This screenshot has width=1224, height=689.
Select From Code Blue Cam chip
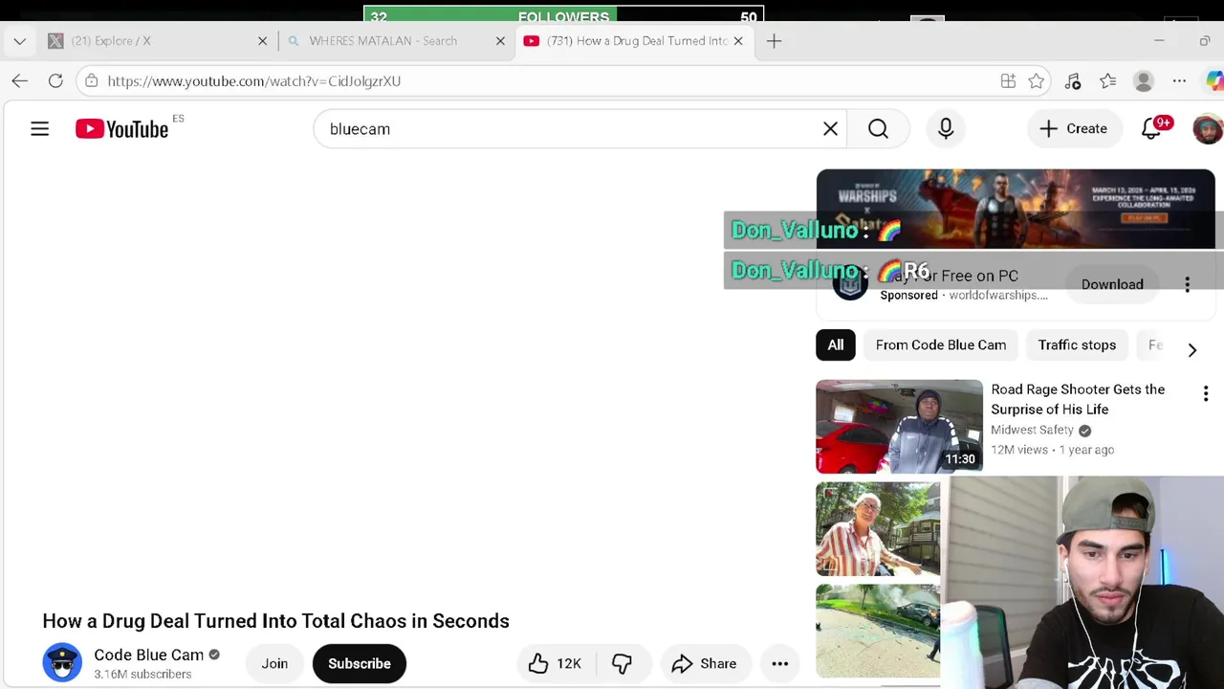[x=941, y=344]
